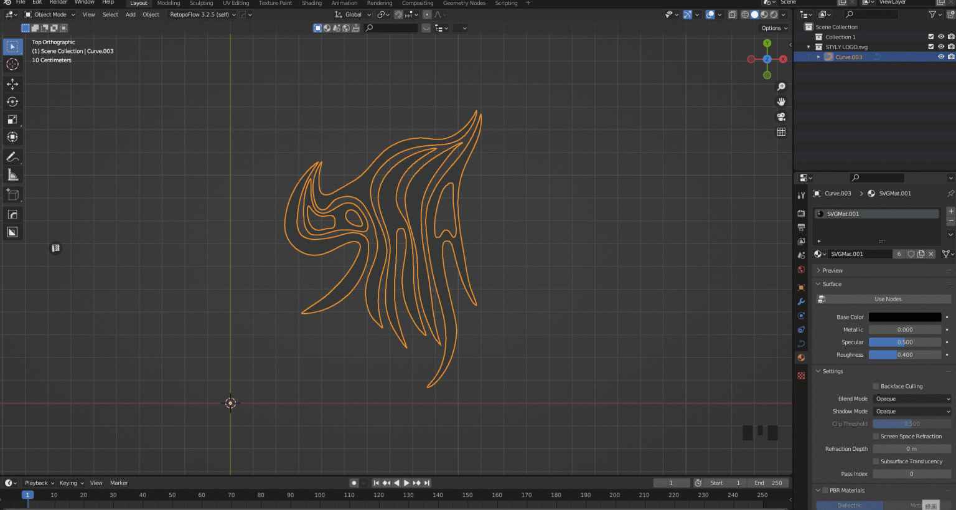Open the Modifier Properties tab
Image resolution: width=956 pixels, height=510 pixels.
(801, 302)
